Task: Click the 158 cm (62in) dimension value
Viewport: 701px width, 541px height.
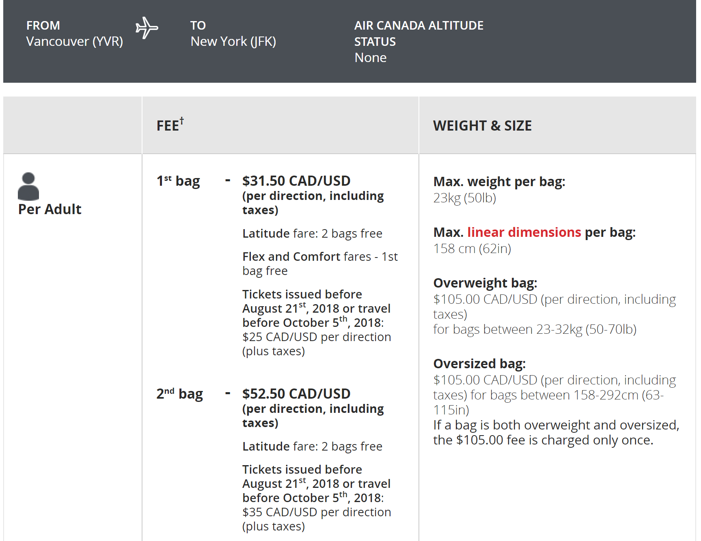Action: 472,249
